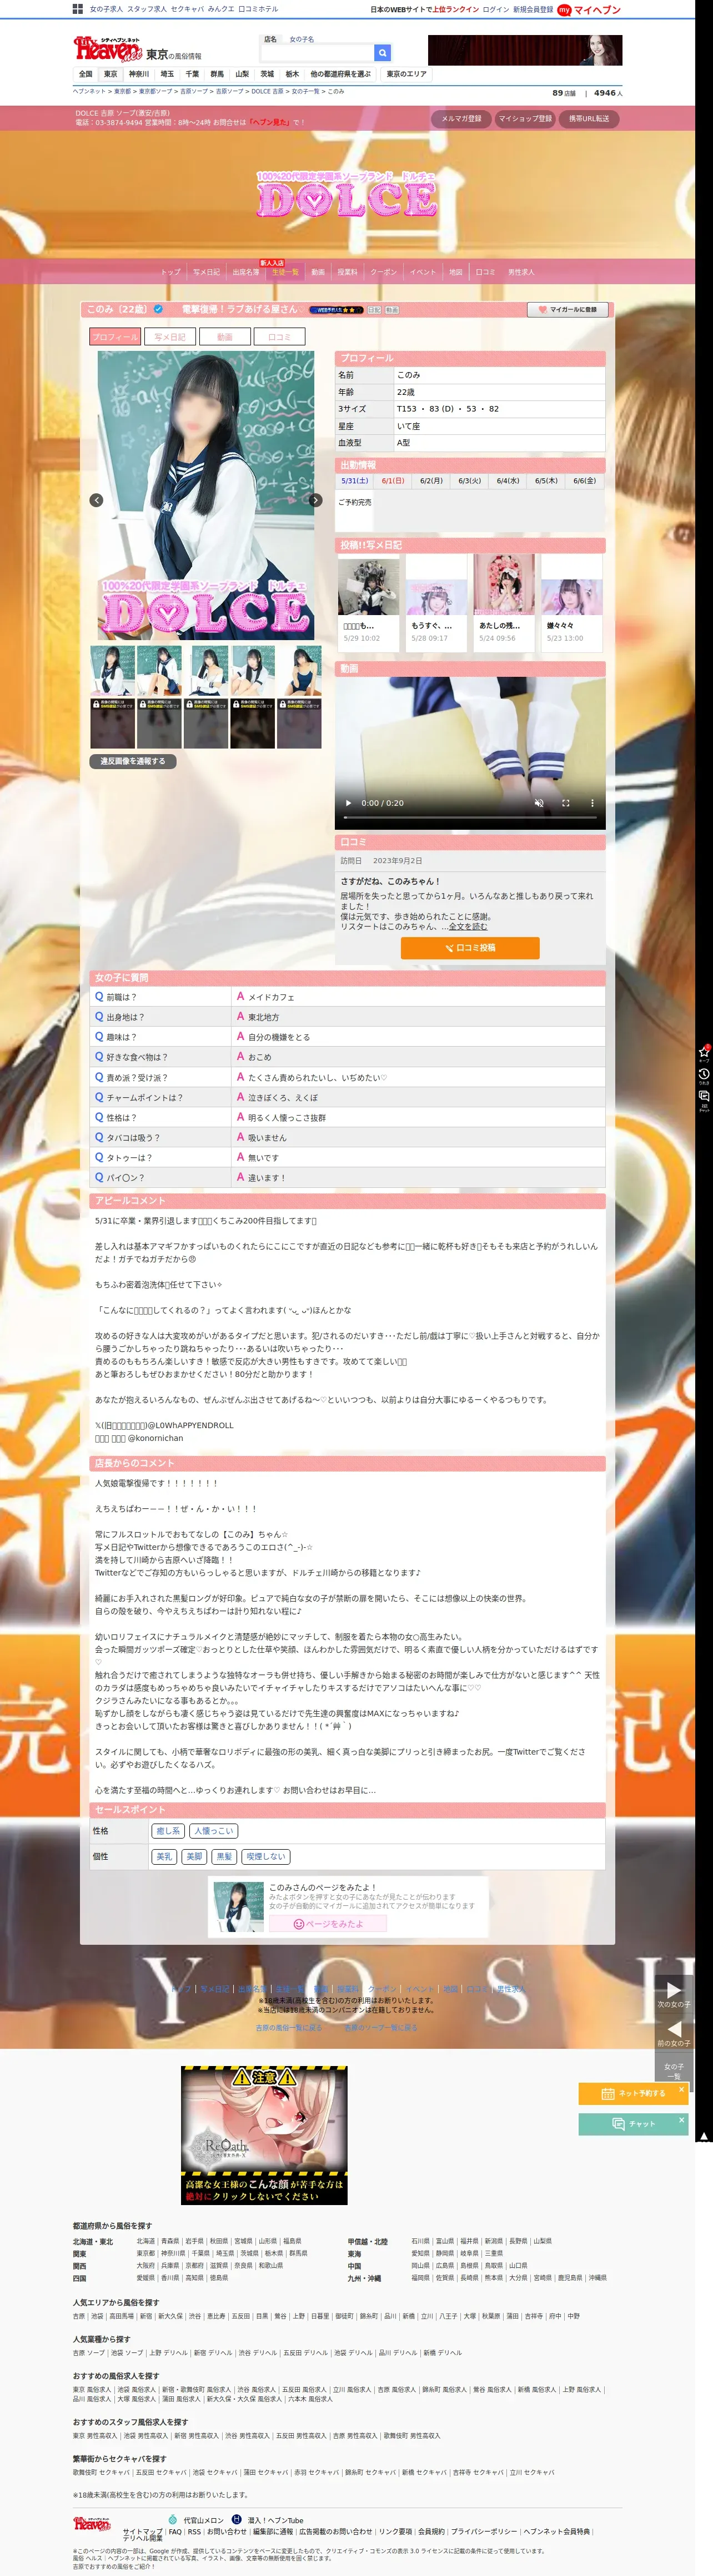Click 全文を読む review link
The image size is (713, 2576).
pos(468,927)
